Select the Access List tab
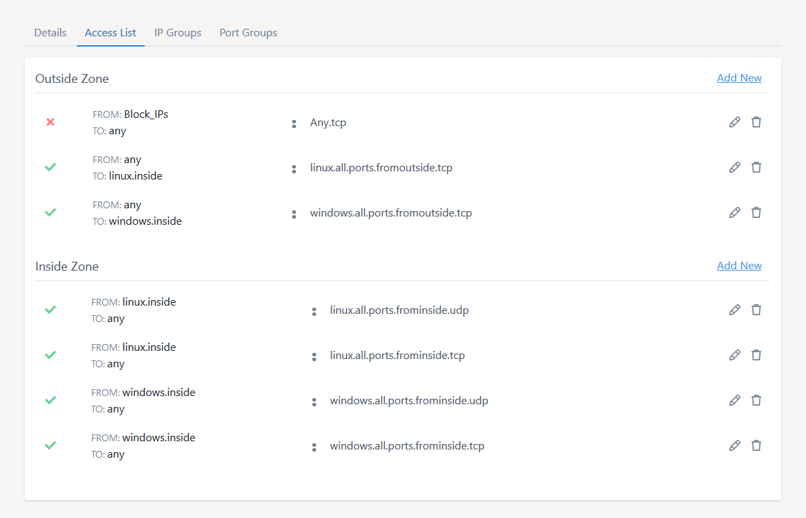This screenshot has height=518, width=806. (x=110, y=33)
